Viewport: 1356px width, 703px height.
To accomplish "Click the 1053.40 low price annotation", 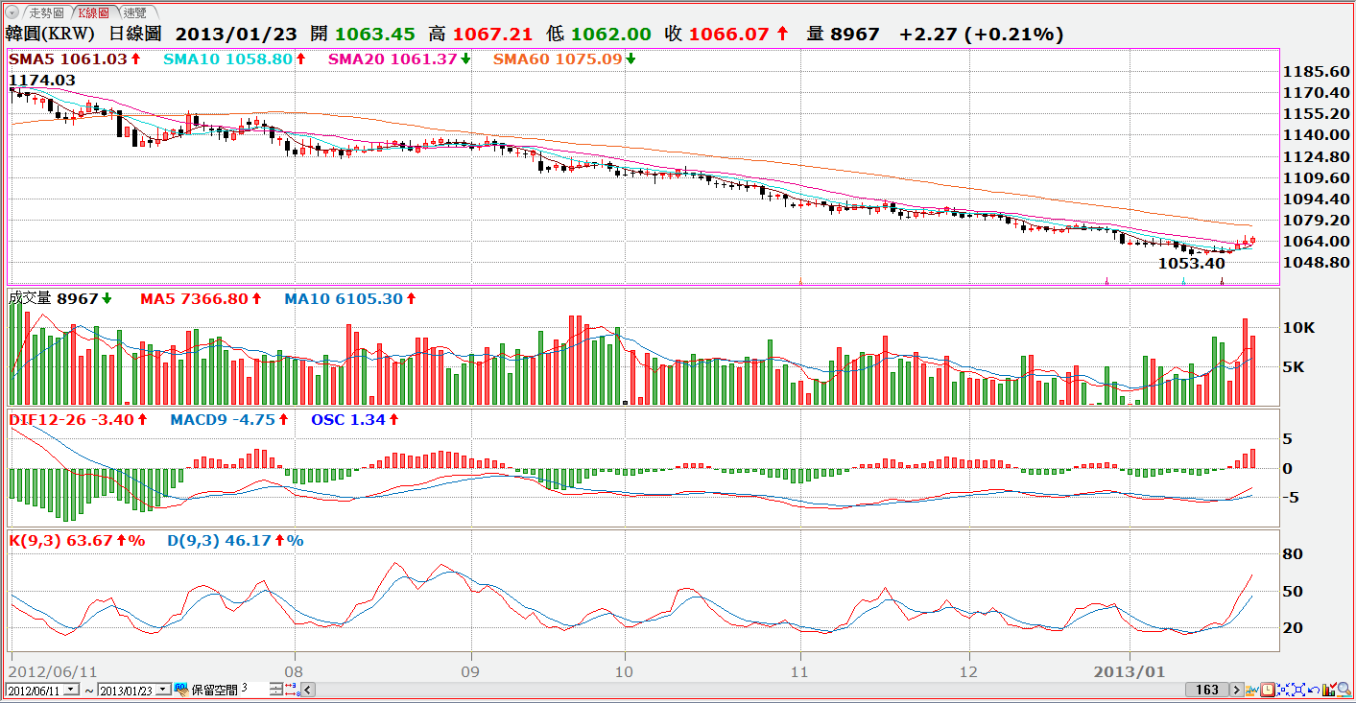I will [1192, 263].
